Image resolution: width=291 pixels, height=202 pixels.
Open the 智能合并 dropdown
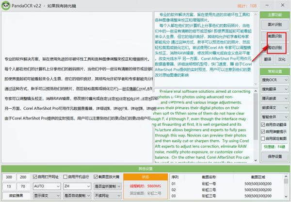pyautogui.click(x=275, y=116)
